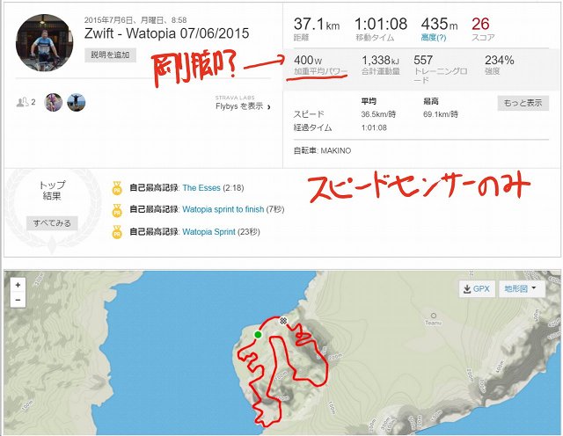The height and width of the screenshot is (436, 563).
Task: Open the 地形図 map type dropdown
Action: (522, 289)
